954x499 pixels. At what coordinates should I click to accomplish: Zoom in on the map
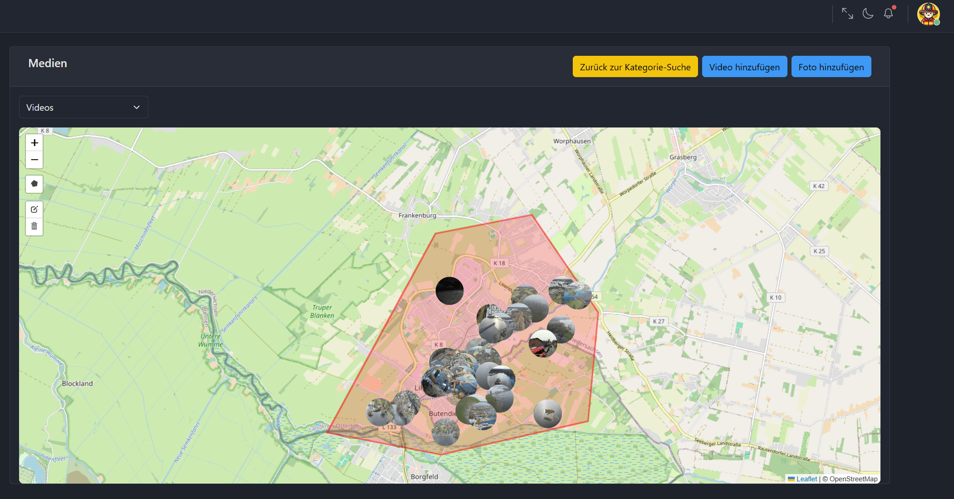pos(34,143)
